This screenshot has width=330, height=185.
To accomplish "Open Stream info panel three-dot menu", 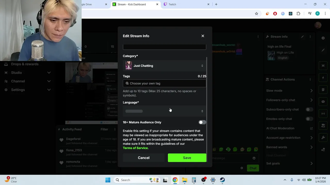I will point(310,37).
